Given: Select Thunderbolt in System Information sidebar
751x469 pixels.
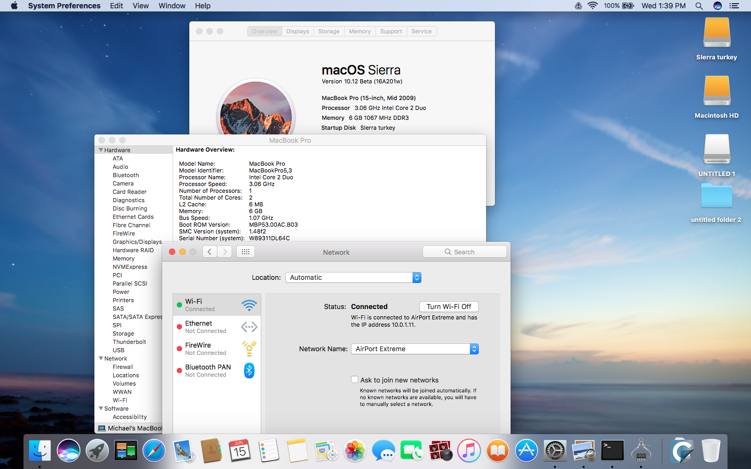Looking at the screenshot, I should (129, 342).
